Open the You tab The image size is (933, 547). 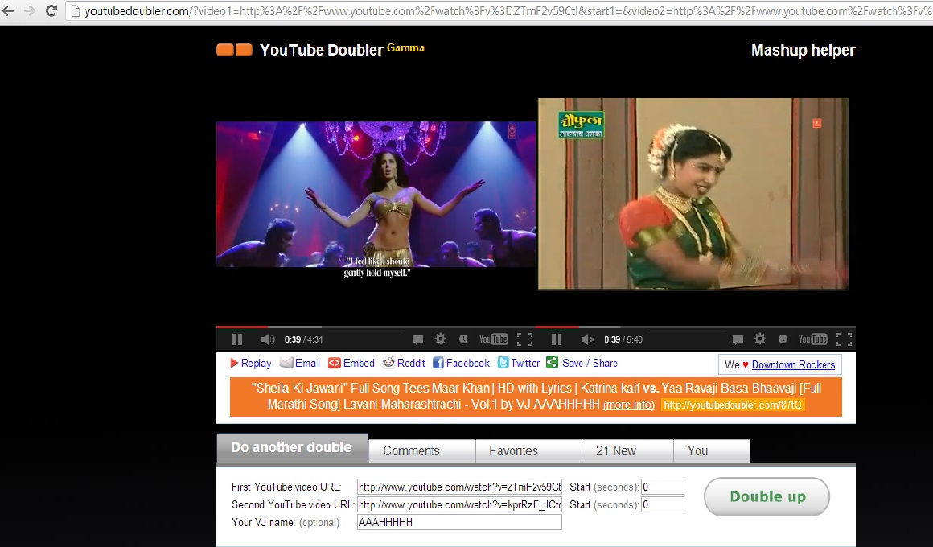pyautogui.click(x=712, y=451)
